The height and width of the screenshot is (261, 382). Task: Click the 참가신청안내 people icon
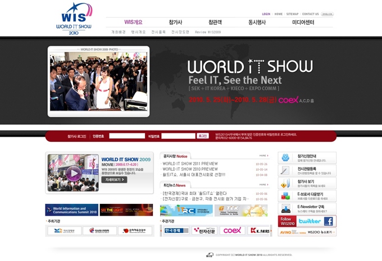pos(285,158)
